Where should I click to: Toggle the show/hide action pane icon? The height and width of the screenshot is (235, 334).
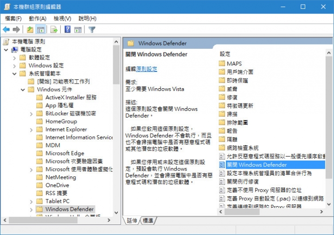pos(78,30)
